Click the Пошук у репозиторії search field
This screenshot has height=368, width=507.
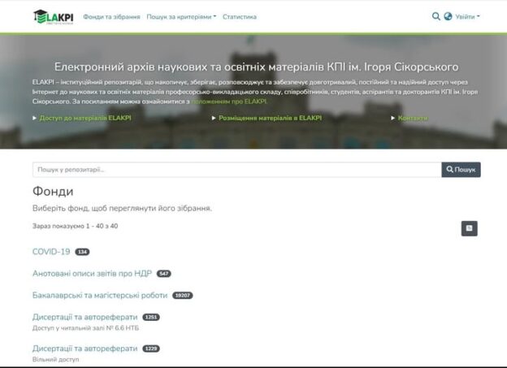pyautogui.click(x=236, y=170)
